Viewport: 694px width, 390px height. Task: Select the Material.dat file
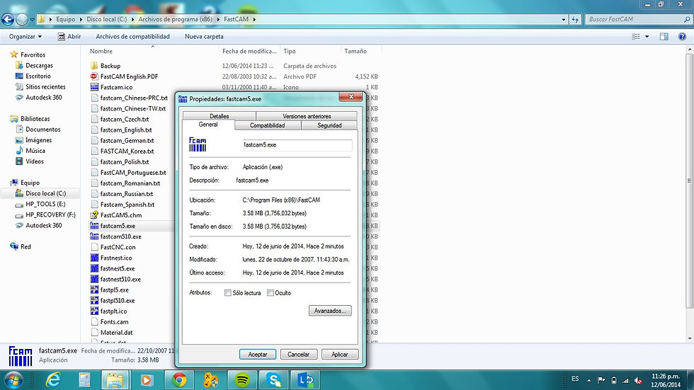(116, 333)
